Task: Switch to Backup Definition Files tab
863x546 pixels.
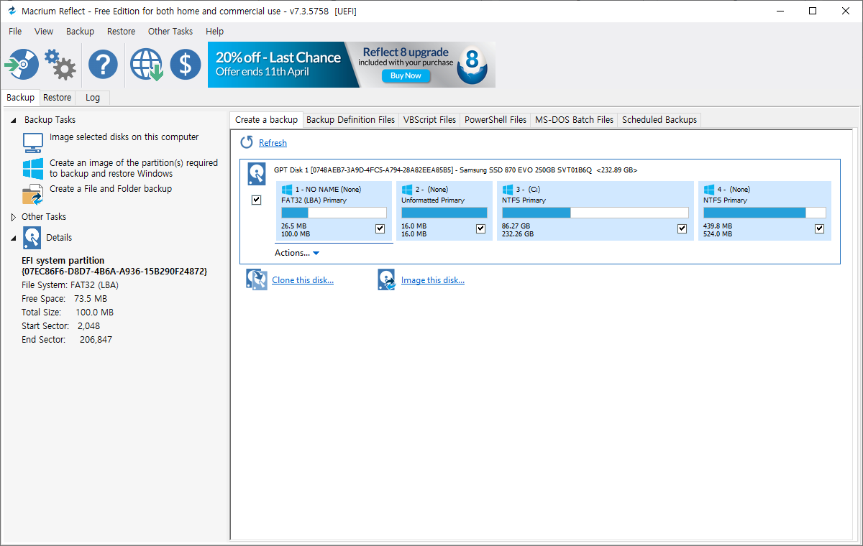Action: [350, 120]
